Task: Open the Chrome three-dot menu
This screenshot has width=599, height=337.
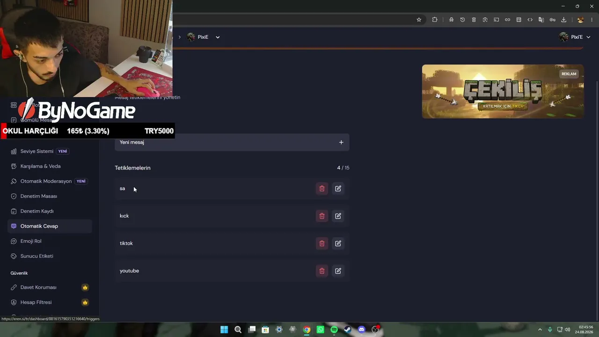Action: coord(591,20)
